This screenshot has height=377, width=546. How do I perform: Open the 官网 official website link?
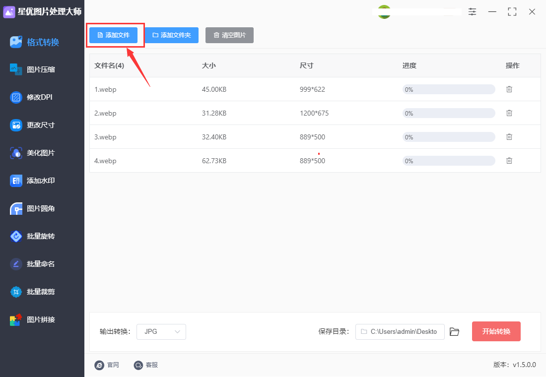click(107, 365)
